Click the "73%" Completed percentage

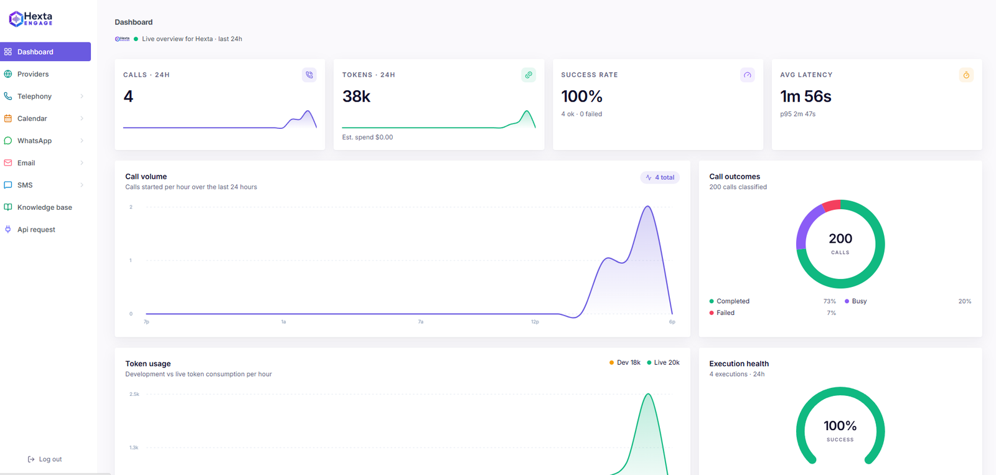(x=830, y=301)
